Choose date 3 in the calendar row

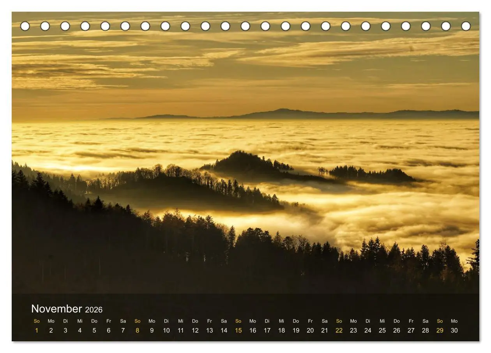pyautogui.click(x=65, y=330)
